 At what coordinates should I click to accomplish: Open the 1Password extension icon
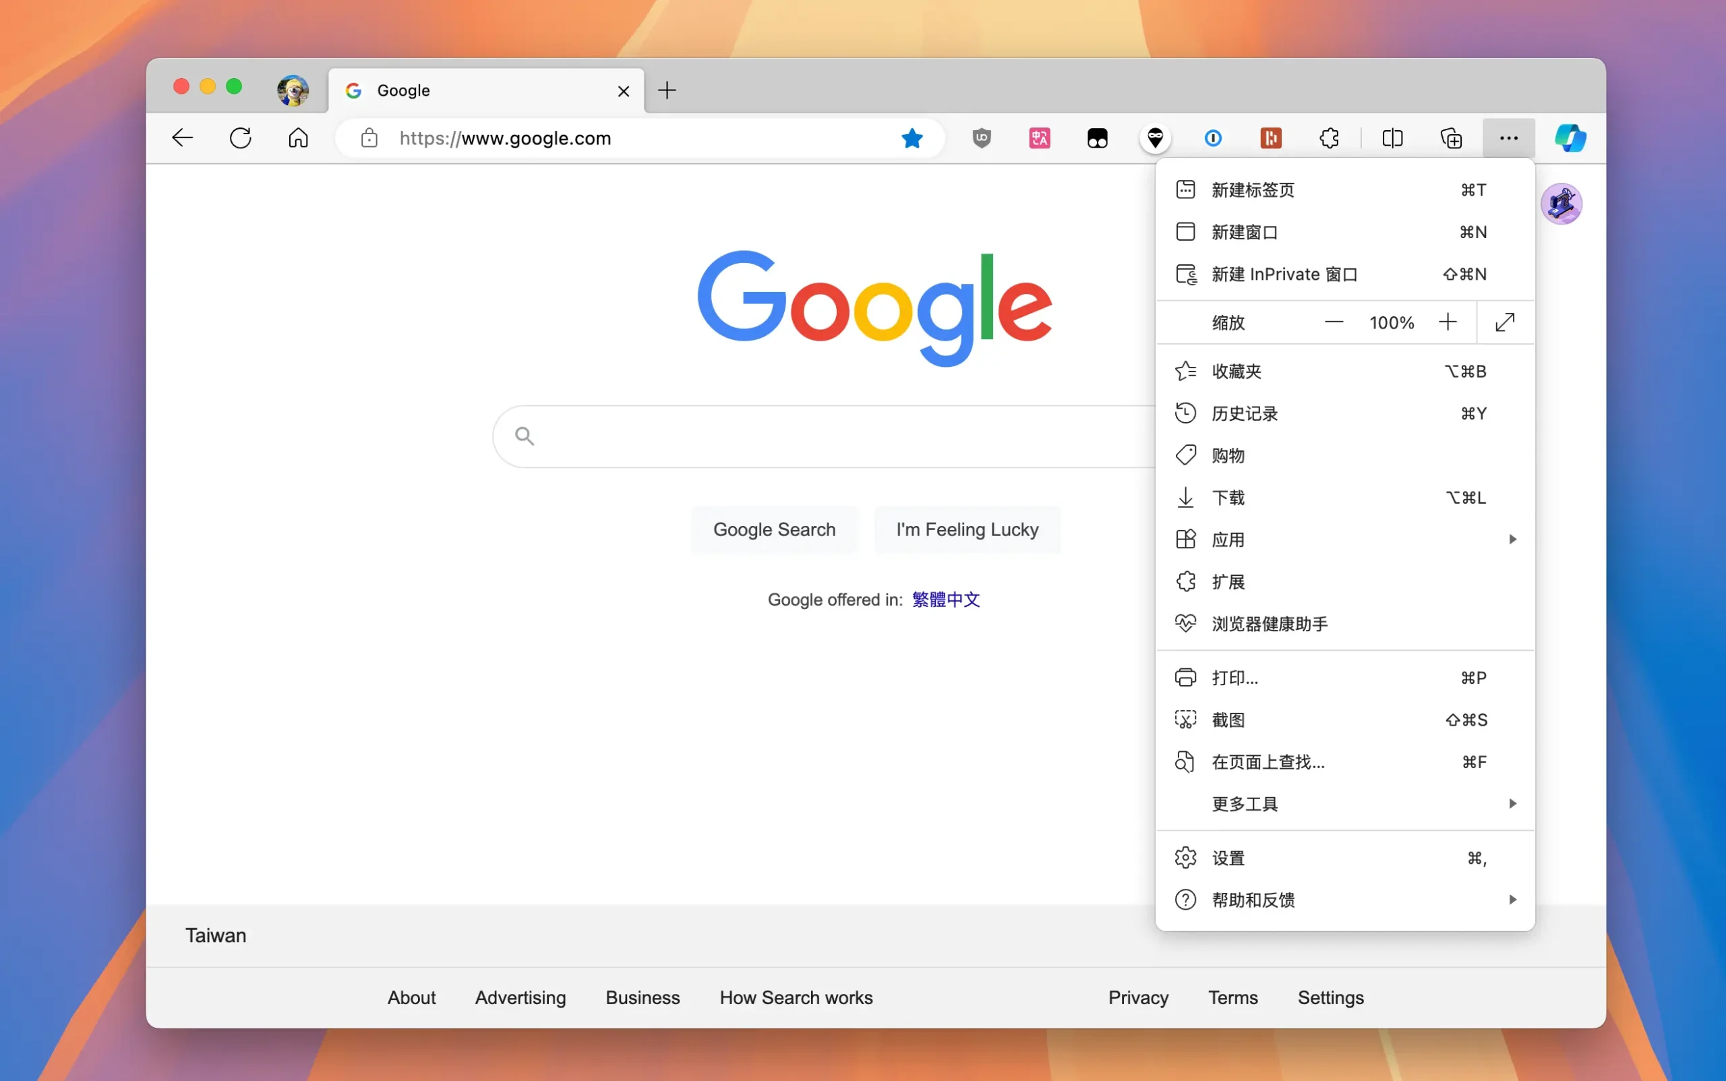click(1213, 138)
